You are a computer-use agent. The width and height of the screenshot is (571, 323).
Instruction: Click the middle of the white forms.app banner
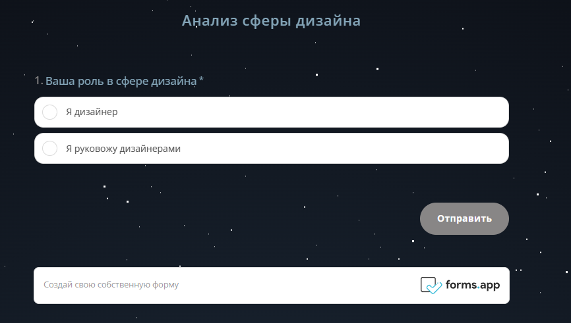pos(271,286)
